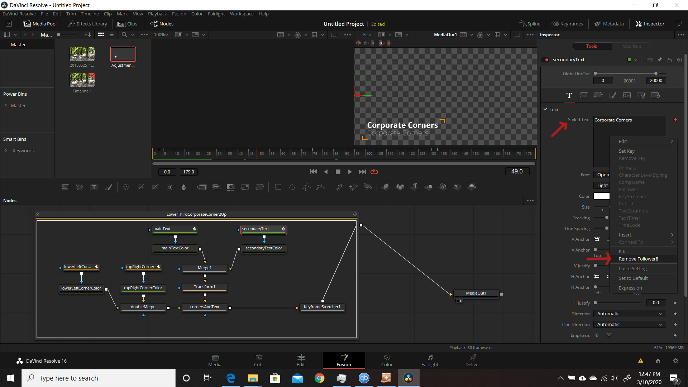Collapse the Text section in Inspector
The height and width of the screenshot is (387, 688).
[x=545, y=109]
